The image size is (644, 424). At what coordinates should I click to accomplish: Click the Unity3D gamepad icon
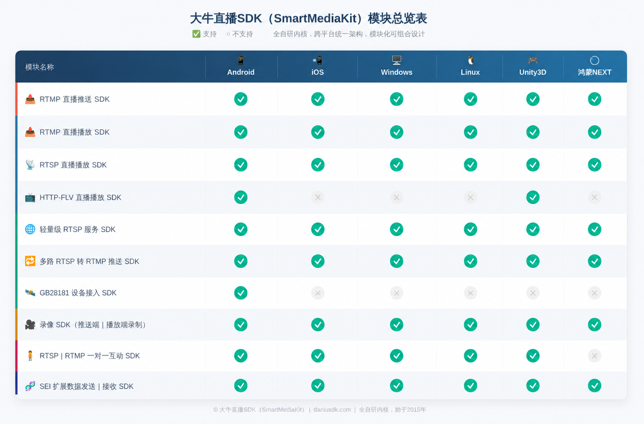click(532, 60)
